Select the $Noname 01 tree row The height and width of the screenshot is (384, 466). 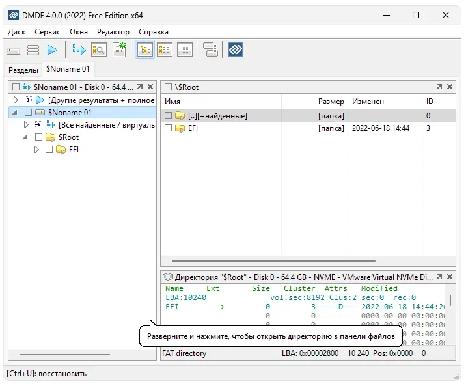point(83,113)
